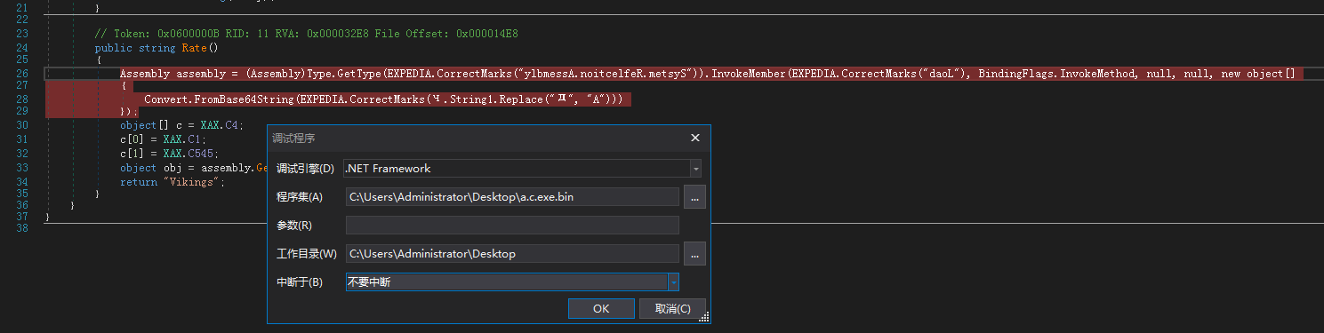
Task: Click the 程序集 path input field
Action: [512, 197]
